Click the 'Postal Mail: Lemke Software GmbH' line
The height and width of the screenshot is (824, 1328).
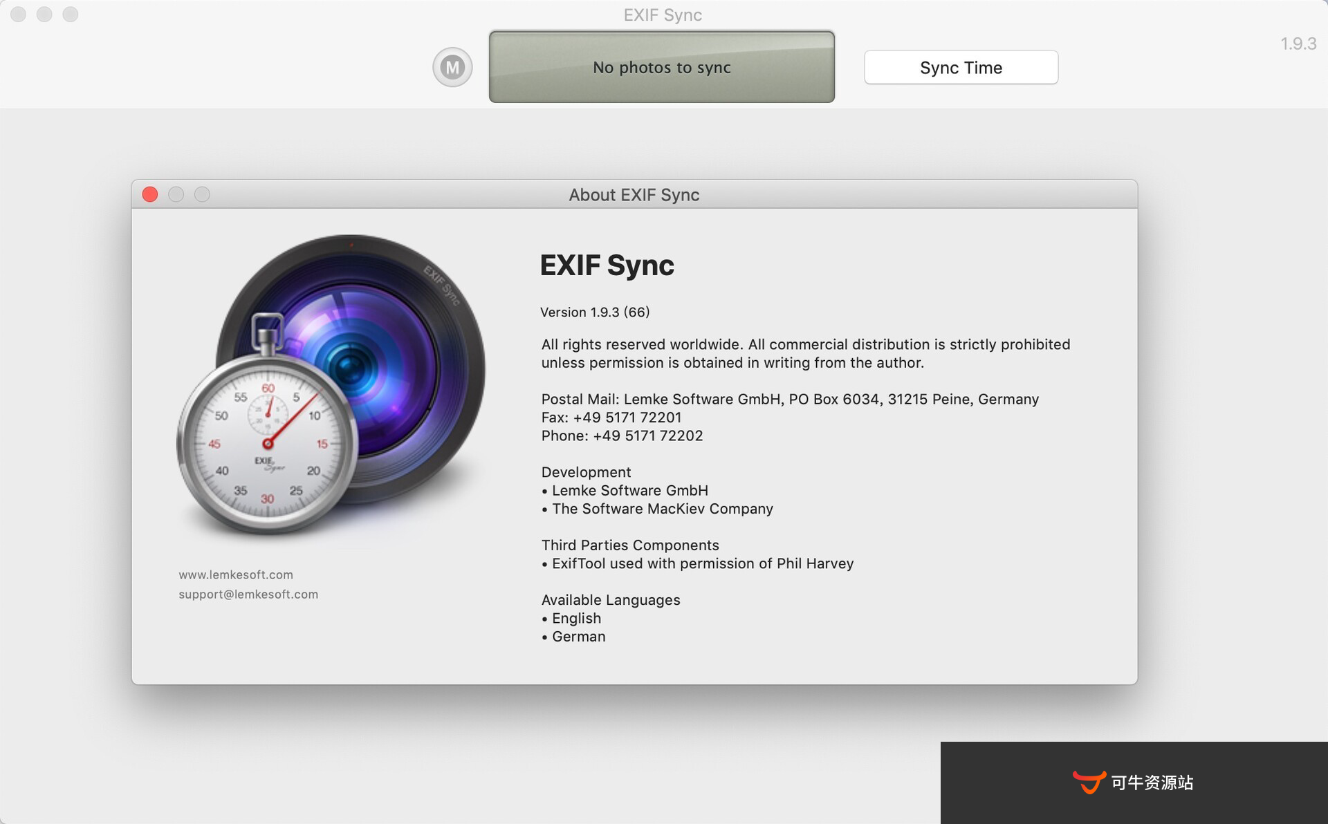790,399
